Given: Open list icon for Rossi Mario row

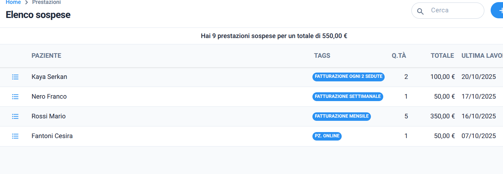Looking at the screenshot, I should (15, 116).
